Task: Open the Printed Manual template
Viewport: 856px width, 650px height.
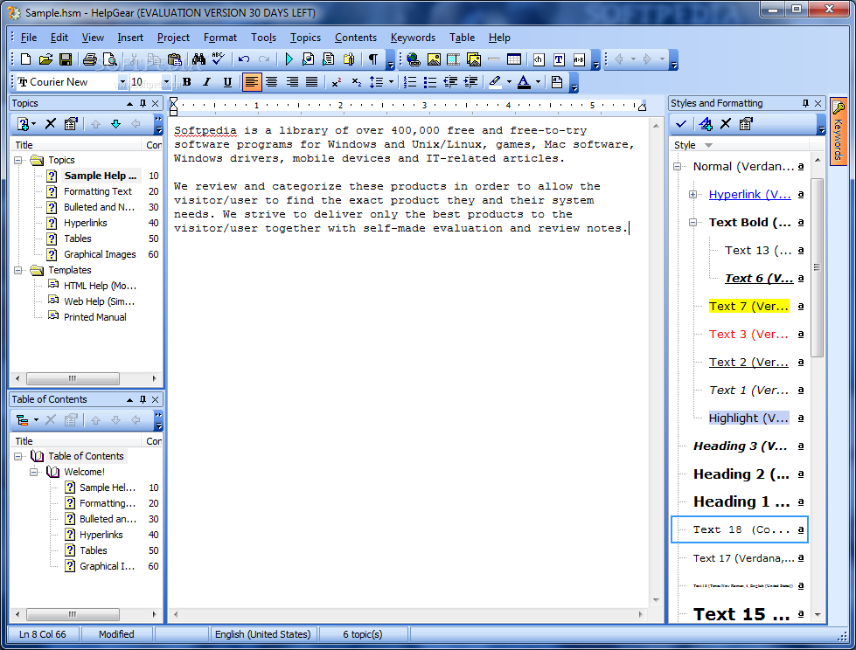Action: [95, 317]
